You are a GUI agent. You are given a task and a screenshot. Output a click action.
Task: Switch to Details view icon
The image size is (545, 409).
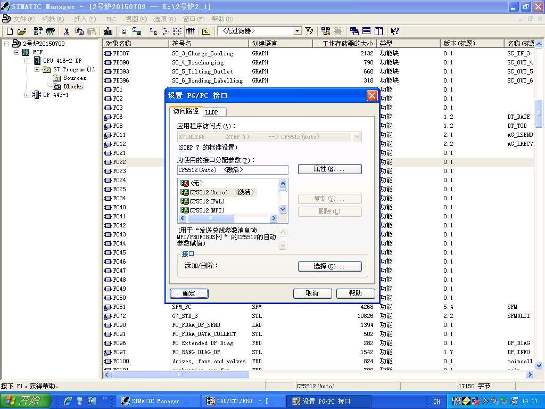click(x=190, y=31)
